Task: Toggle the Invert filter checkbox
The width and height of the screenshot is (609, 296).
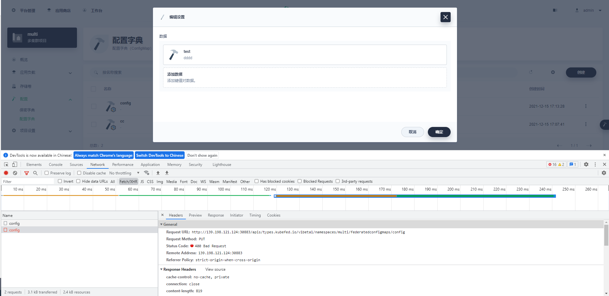Action: point(60,181)
